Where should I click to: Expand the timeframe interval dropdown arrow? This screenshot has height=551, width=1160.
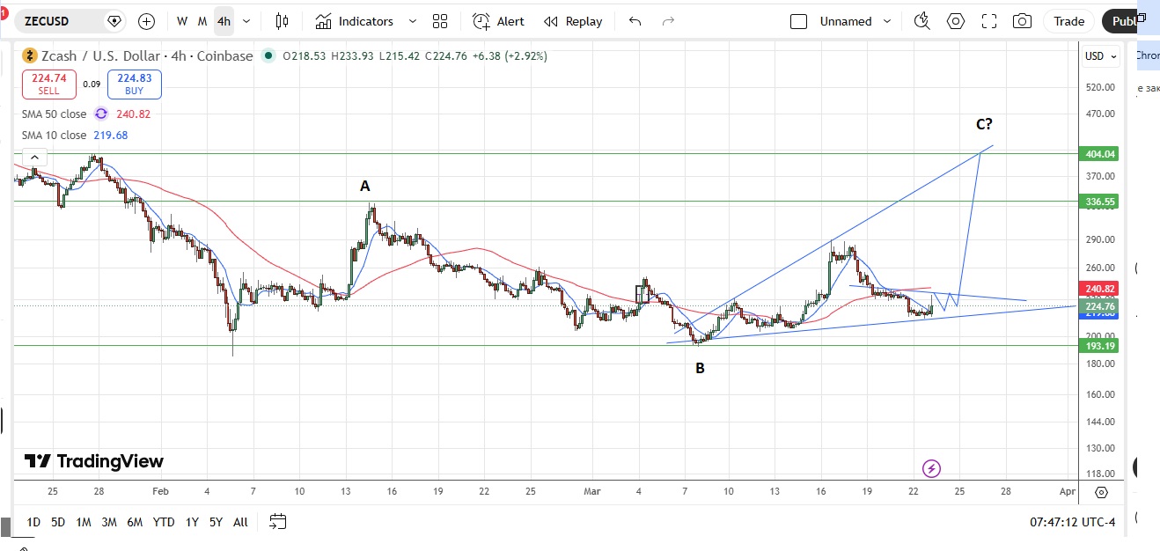pyautogui.click(x=246, y=21)
